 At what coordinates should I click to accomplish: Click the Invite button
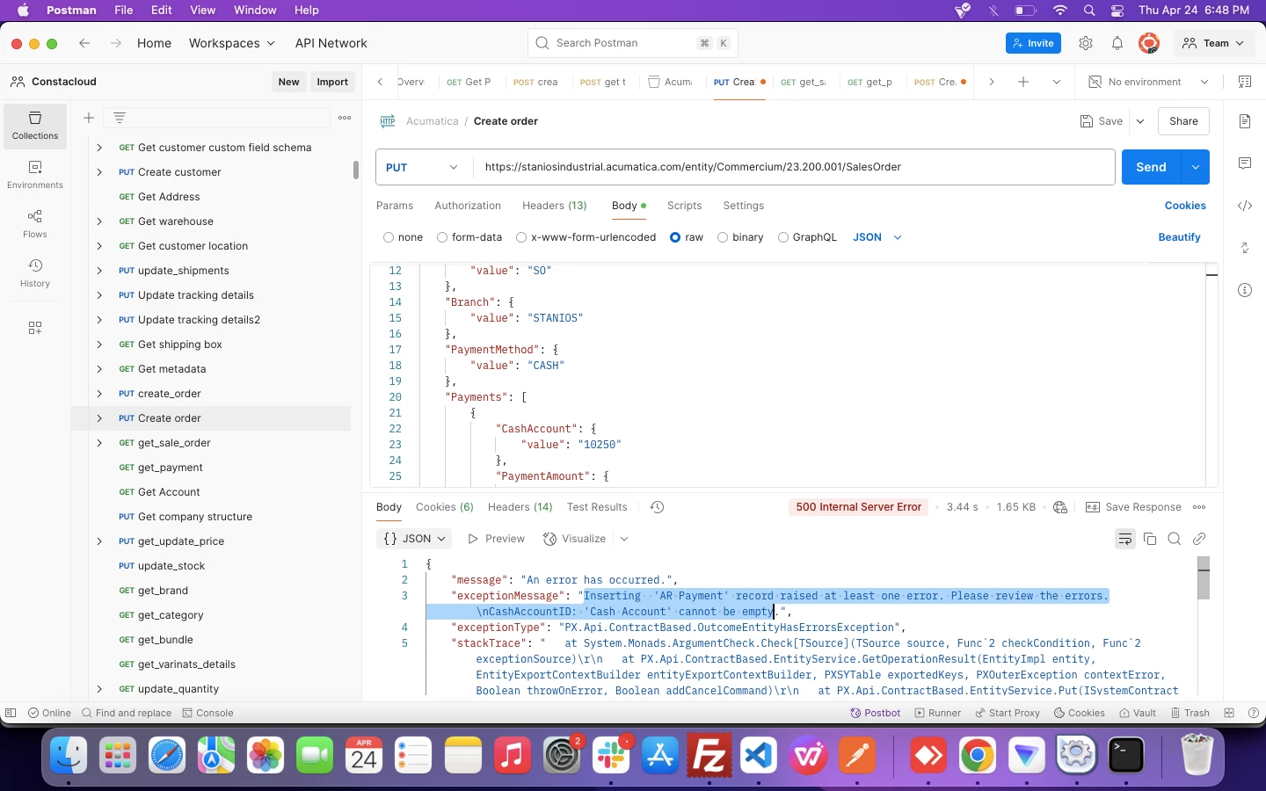tap(1033, 43)
